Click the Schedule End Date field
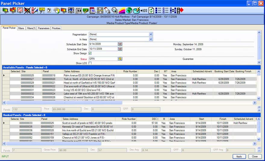 [103, 49]
